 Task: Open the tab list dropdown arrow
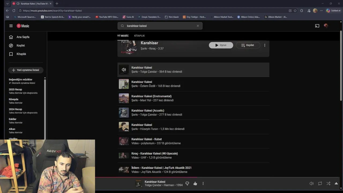click(x=7, y=3)
